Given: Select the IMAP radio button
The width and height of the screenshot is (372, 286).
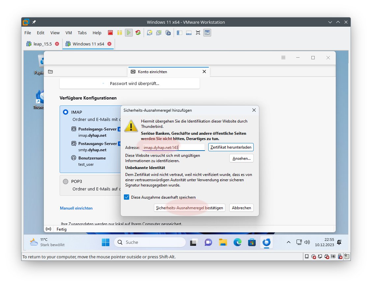Looking at the screenshot, I should click(x=66, y=112).
